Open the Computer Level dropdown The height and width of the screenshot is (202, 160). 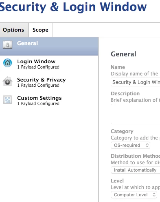pyautogui.click(x=134, y=195)
